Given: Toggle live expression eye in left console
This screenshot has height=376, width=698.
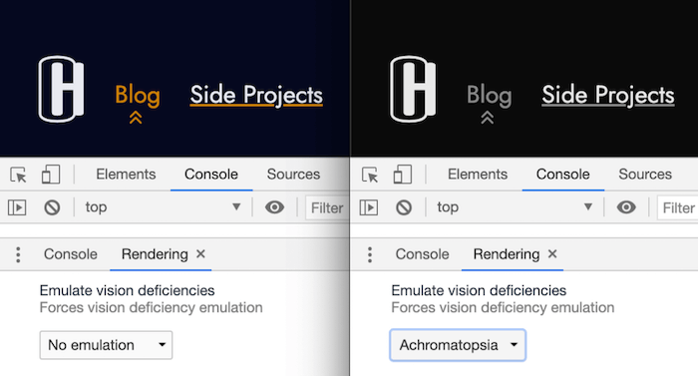Looking at the screenshot, I should pos(274,207).
